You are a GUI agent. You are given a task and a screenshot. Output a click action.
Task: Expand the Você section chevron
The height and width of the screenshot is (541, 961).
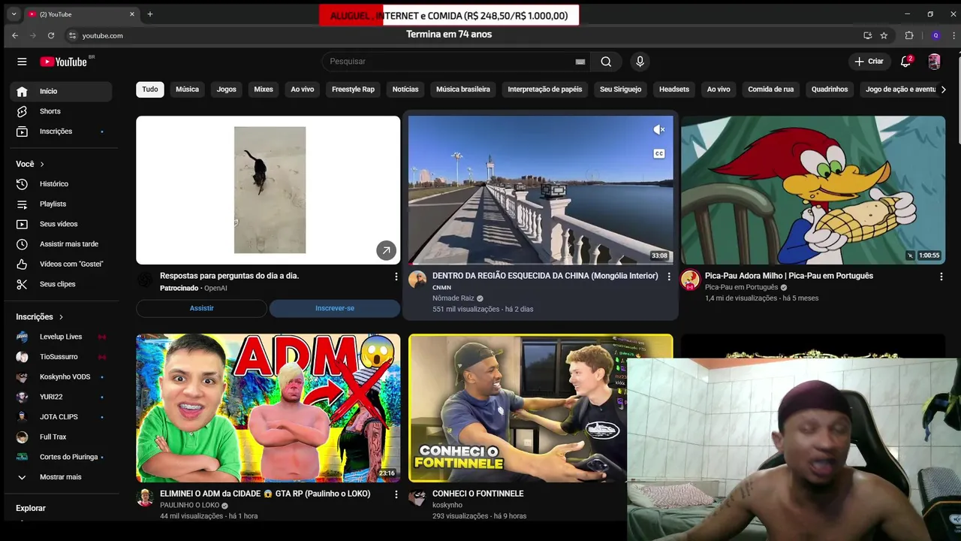point(42,164)
